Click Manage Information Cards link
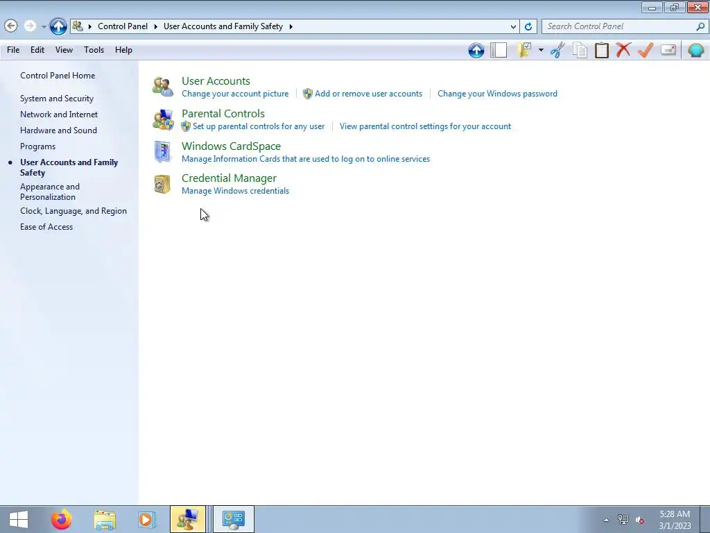The image size is (710, 533). point(306,159)
